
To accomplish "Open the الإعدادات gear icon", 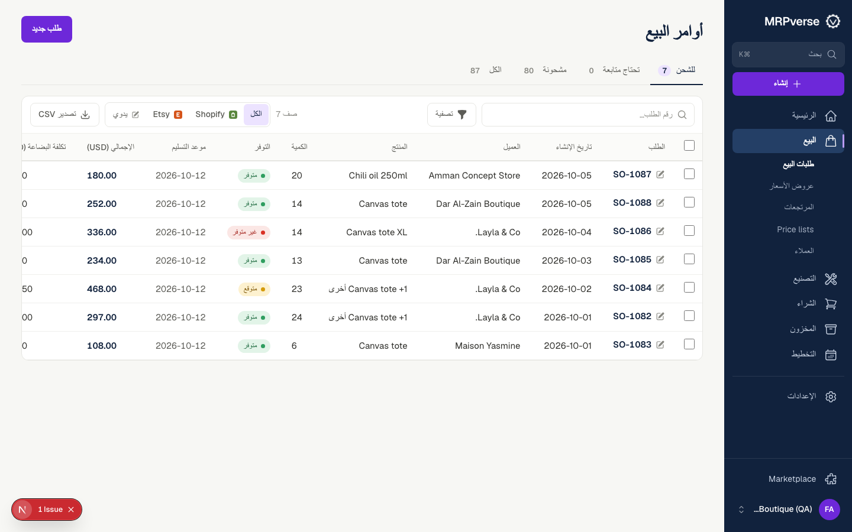I will [831, 397].
